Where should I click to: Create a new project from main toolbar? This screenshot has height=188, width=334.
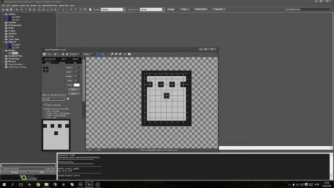4,9
